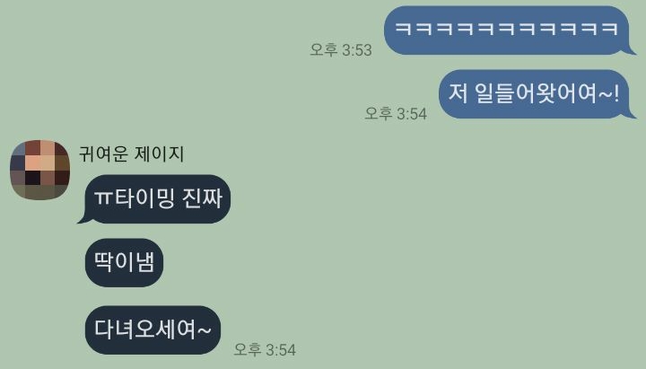This screenshot has width=646, height=369.
Task: Click the tail of the 저 일들어왔어여~! bubble
Action: [x=631, y=113]
